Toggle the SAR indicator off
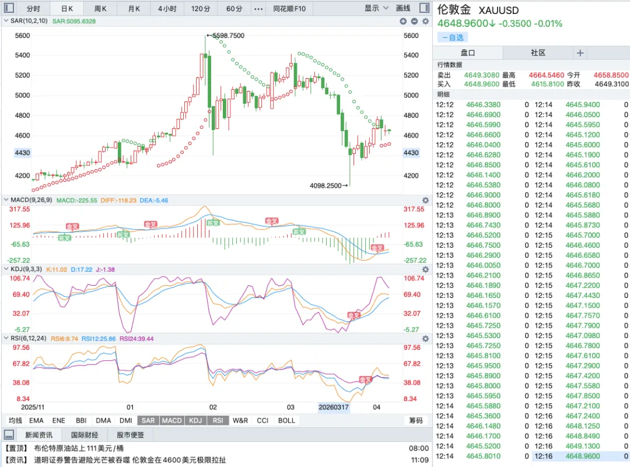 click(x=148, y=420)
